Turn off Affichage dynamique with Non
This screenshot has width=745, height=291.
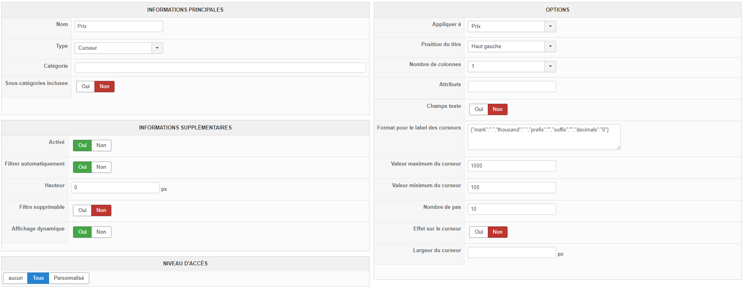101,232
